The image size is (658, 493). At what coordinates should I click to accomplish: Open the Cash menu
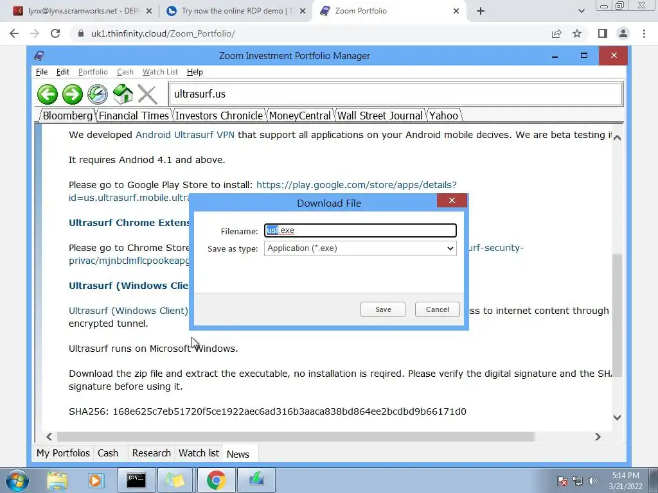tap(125, 72)
